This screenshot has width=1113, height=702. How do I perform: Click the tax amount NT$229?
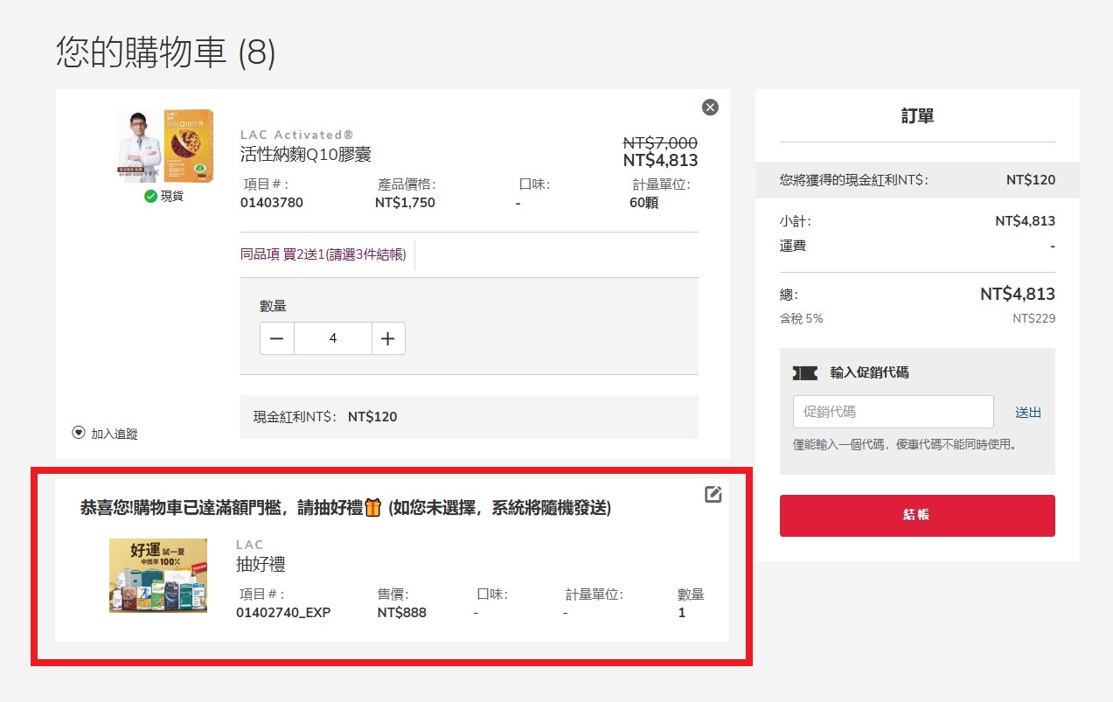(x=1033, y=318)
